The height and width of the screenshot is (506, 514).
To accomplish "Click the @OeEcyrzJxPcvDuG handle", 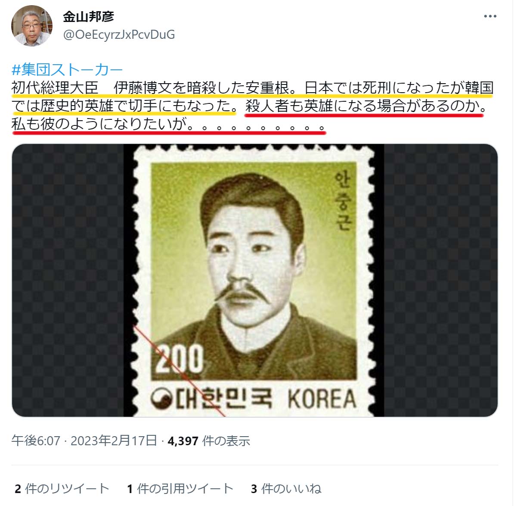I will (x=119, y=34).
